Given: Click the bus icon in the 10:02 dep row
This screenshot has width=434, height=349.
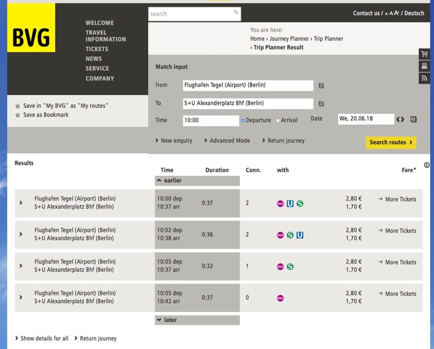Looking at the screenshot, I should [x=280, y=235].
